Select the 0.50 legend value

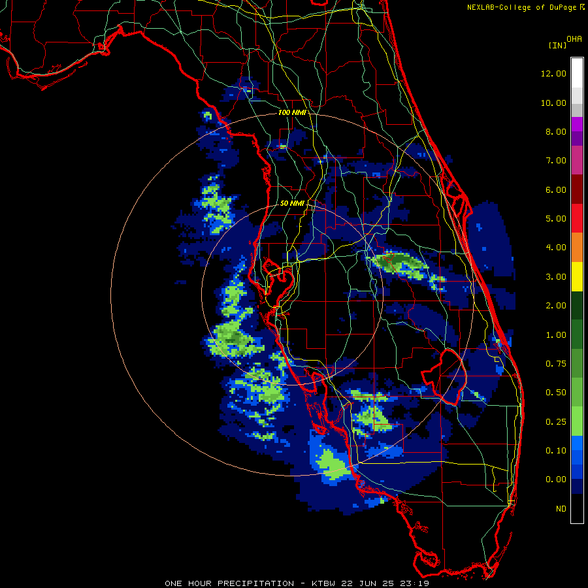(x=555, y=393)
